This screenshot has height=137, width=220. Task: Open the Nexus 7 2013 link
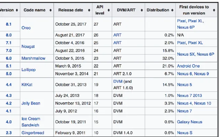pyautogui.click(x=190, y=96)
